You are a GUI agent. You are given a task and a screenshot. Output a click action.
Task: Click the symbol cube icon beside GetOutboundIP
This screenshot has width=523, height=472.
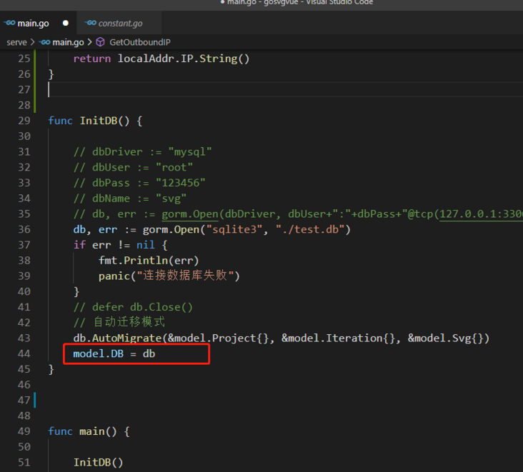100,42
